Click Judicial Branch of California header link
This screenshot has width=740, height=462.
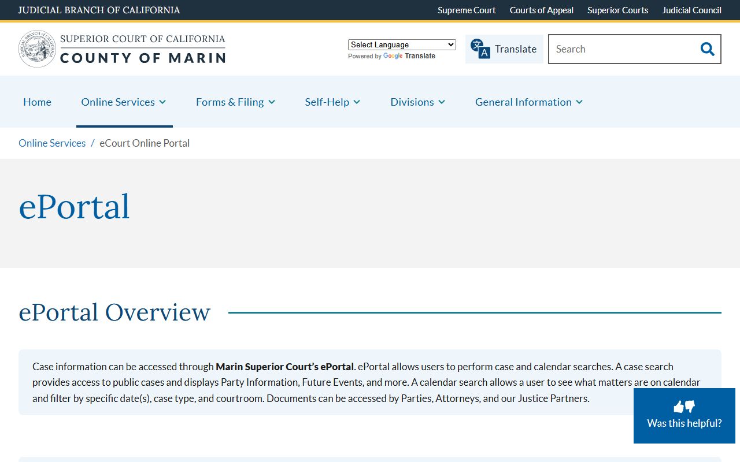[x=99, y=10]
